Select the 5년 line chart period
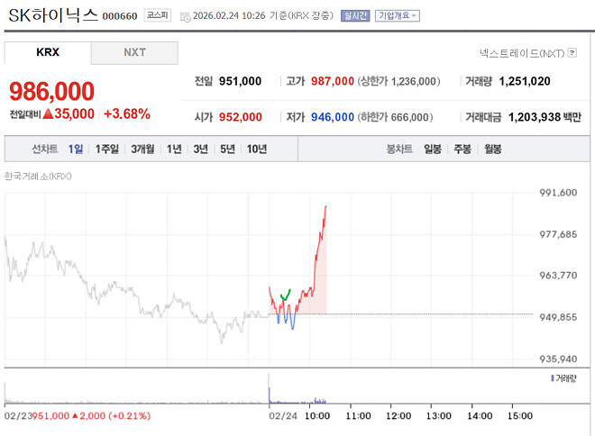595x436 pixels. (228, 149)
